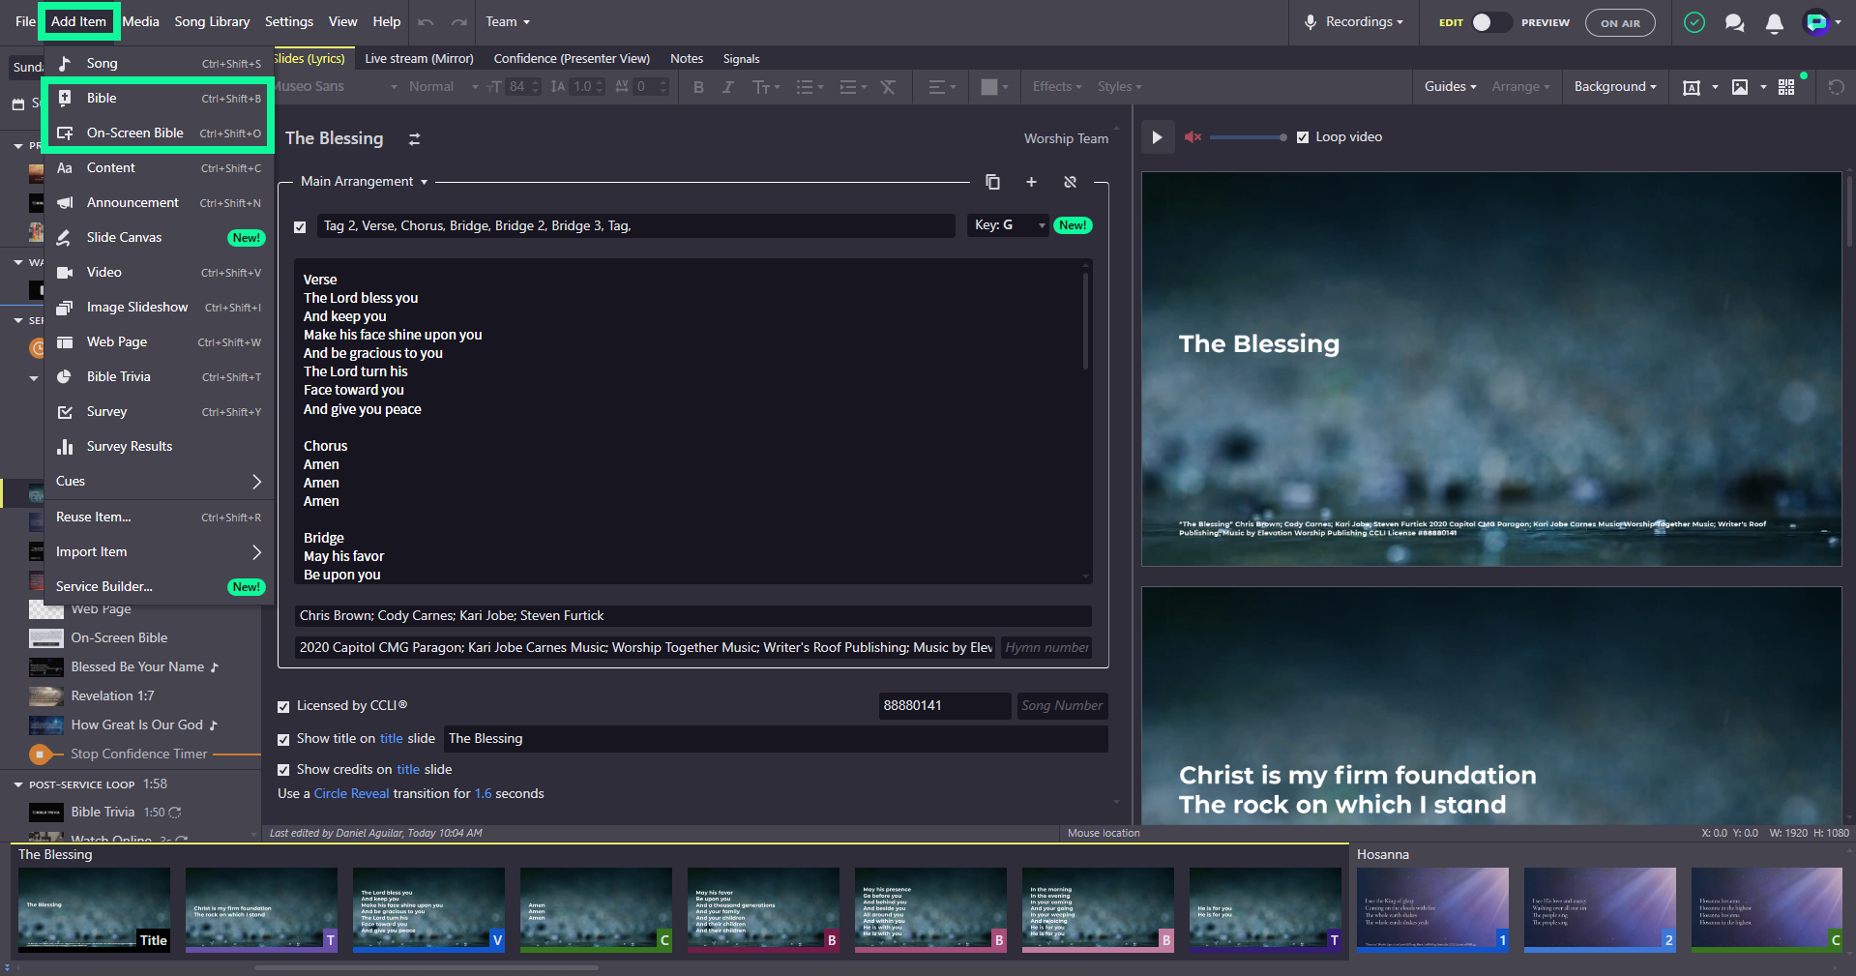Apply bold formatting
Image resolution: width=1856 pixels, height=976 pixels.
click(698, 87)
